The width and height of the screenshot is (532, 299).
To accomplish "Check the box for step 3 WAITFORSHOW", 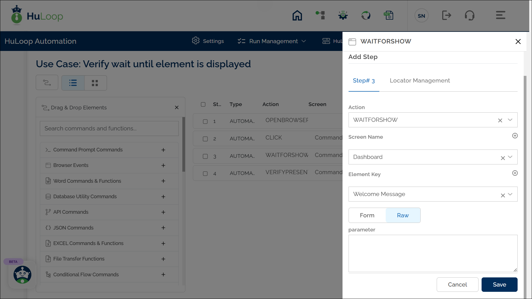I will pos(205,156).
